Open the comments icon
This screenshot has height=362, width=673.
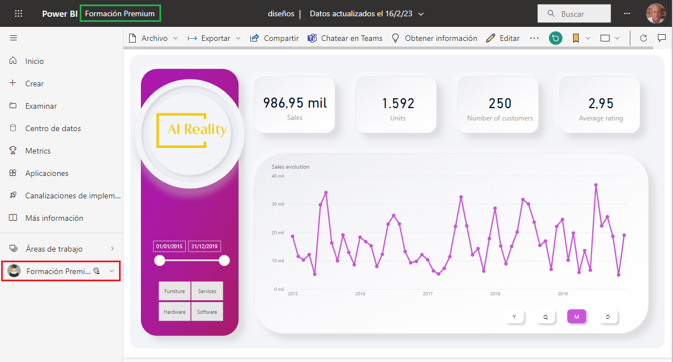coord(662,38)
